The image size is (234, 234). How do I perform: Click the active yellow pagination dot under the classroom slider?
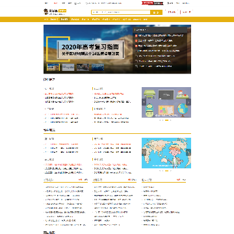tap(166, 120)
